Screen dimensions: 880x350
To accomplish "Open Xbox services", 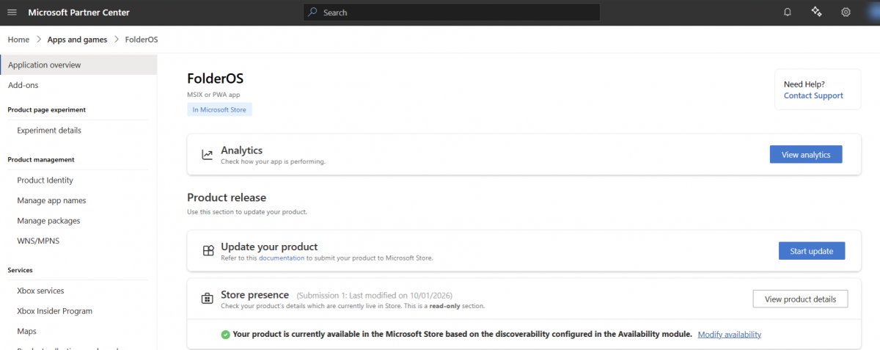I will pyautogui.click(x=40, y=291).
